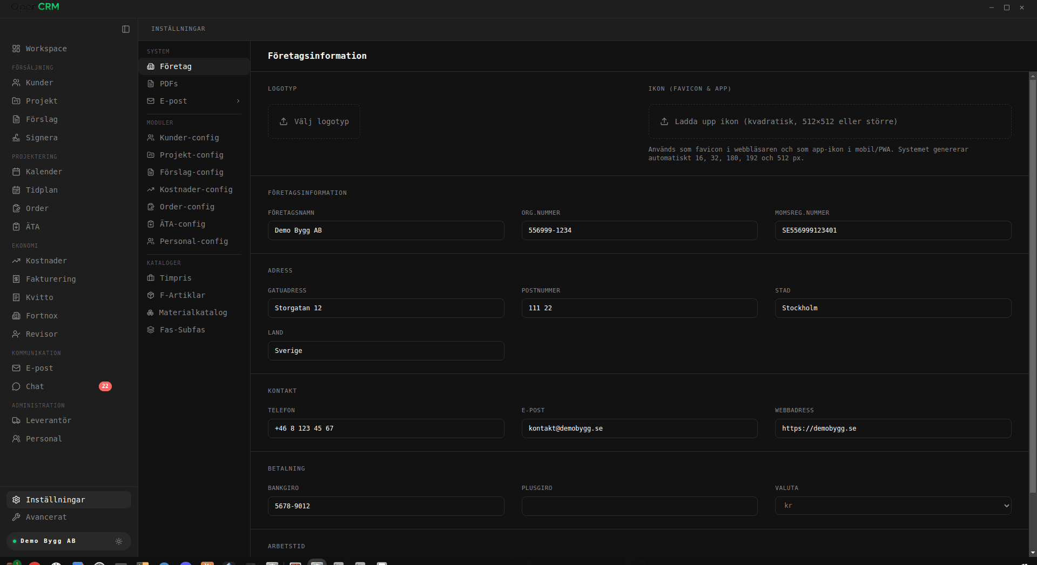1037x565 pixels.
Task: Open Kostnader-config settings
Action: click(x=194, y=189)
